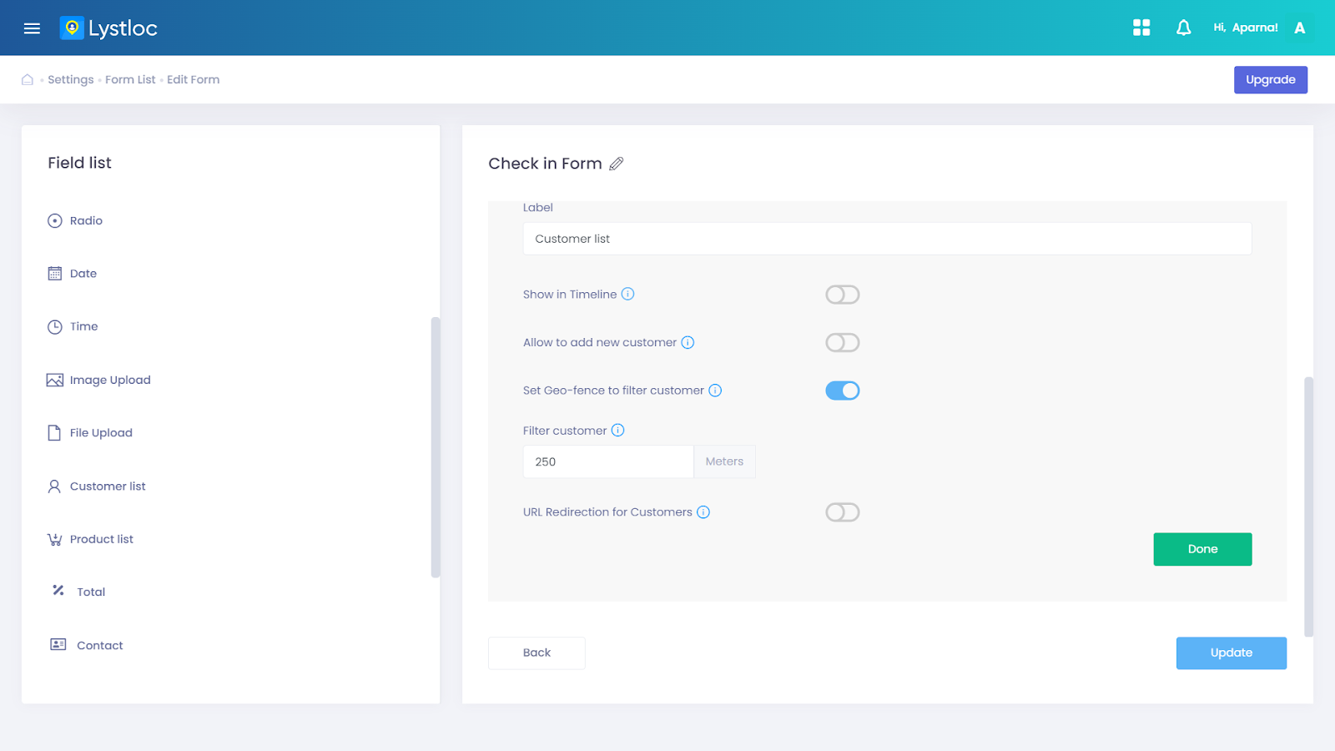Click the Contact card icon
The width and height of the screenshot is (1335, 751).
pyautogui.click(x=58, y=644)
